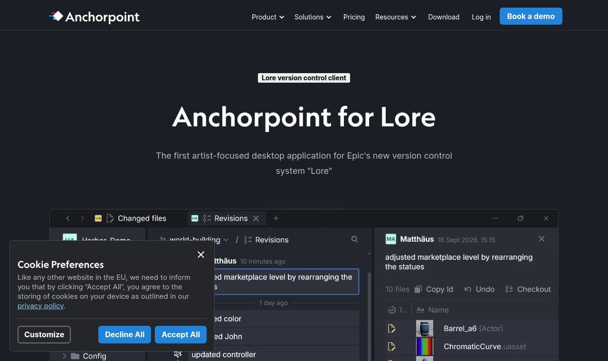Open the Barrel_a6 thumbnail
The image size is (608, 361).
[x=425, y=328]
